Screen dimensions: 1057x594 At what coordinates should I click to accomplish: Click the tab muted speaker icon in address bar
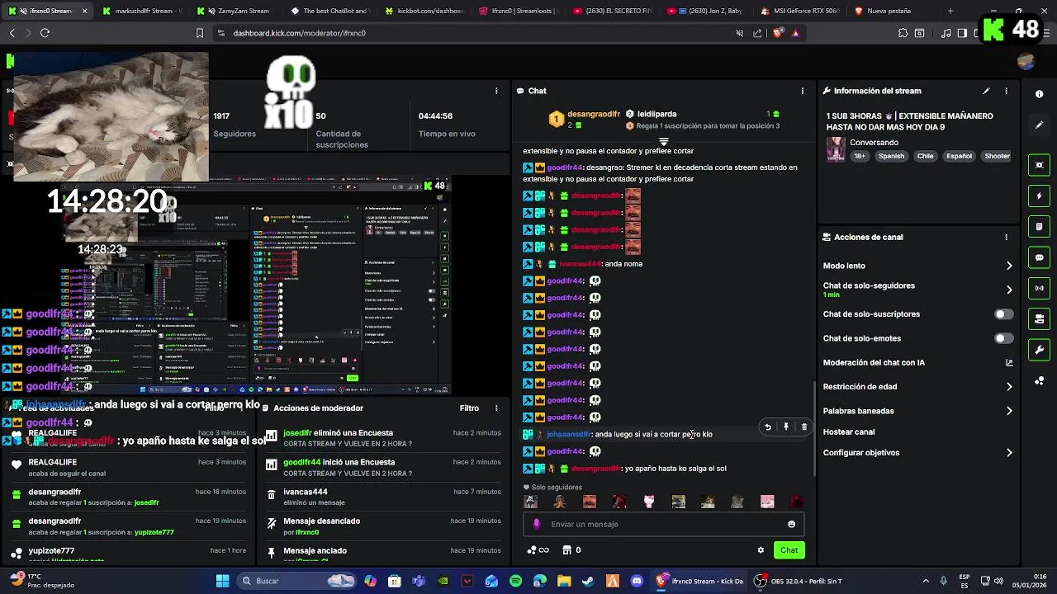739,33
